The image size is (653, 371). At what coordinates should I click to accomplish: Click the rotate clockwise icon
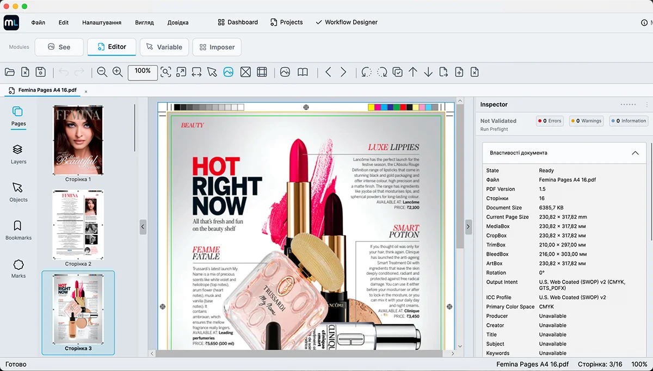382,72
